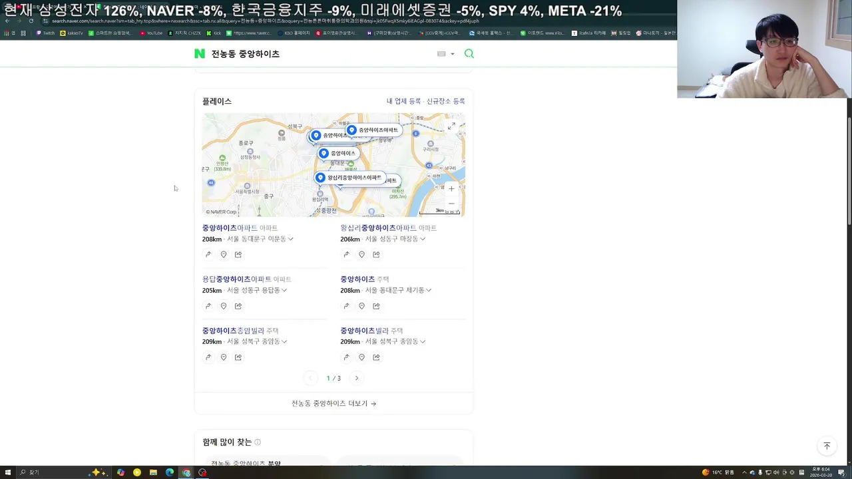Share 중앙하이츠 제기동 listing

[x=376, y=306]
